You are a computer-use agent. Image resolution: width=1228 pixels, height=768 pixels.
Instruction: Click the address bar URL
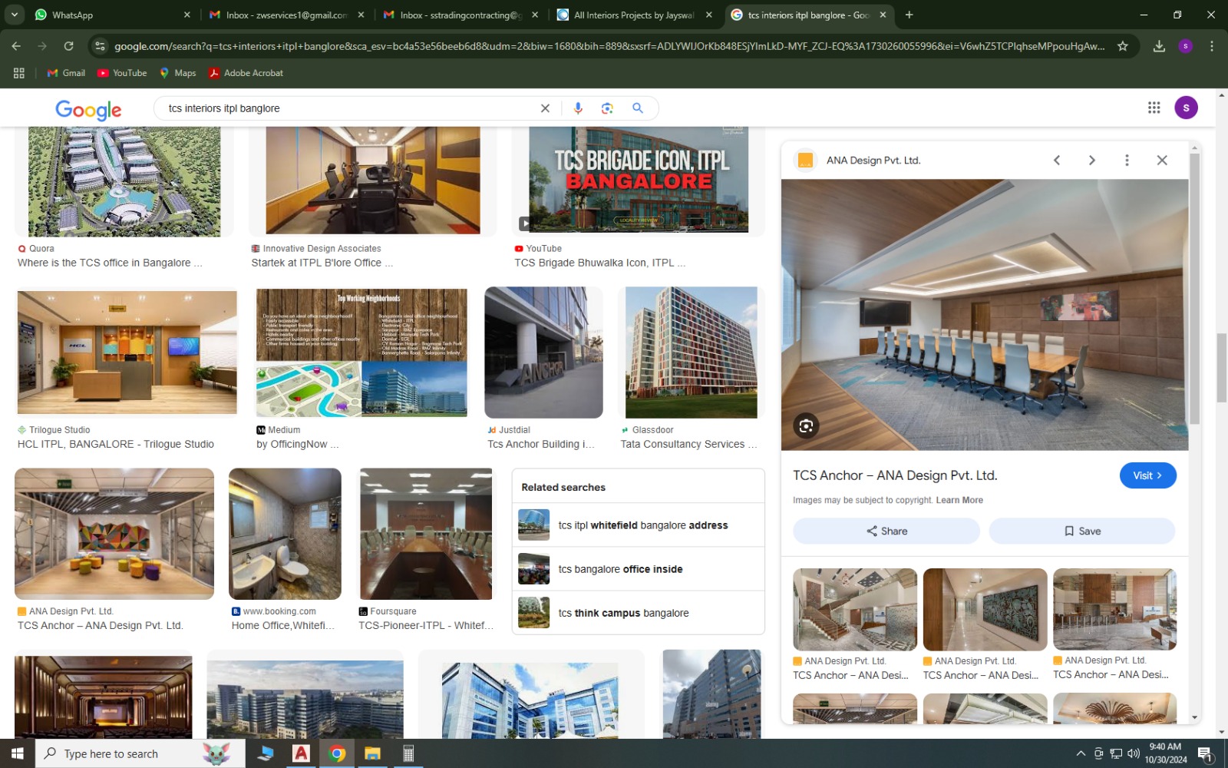coord(609,46)
